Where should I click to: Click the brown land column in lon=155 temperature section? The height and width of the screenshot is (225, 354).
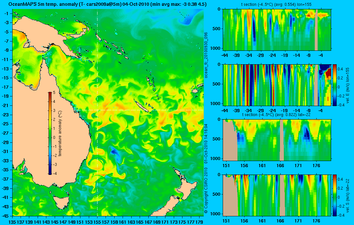tap(316, 30)
